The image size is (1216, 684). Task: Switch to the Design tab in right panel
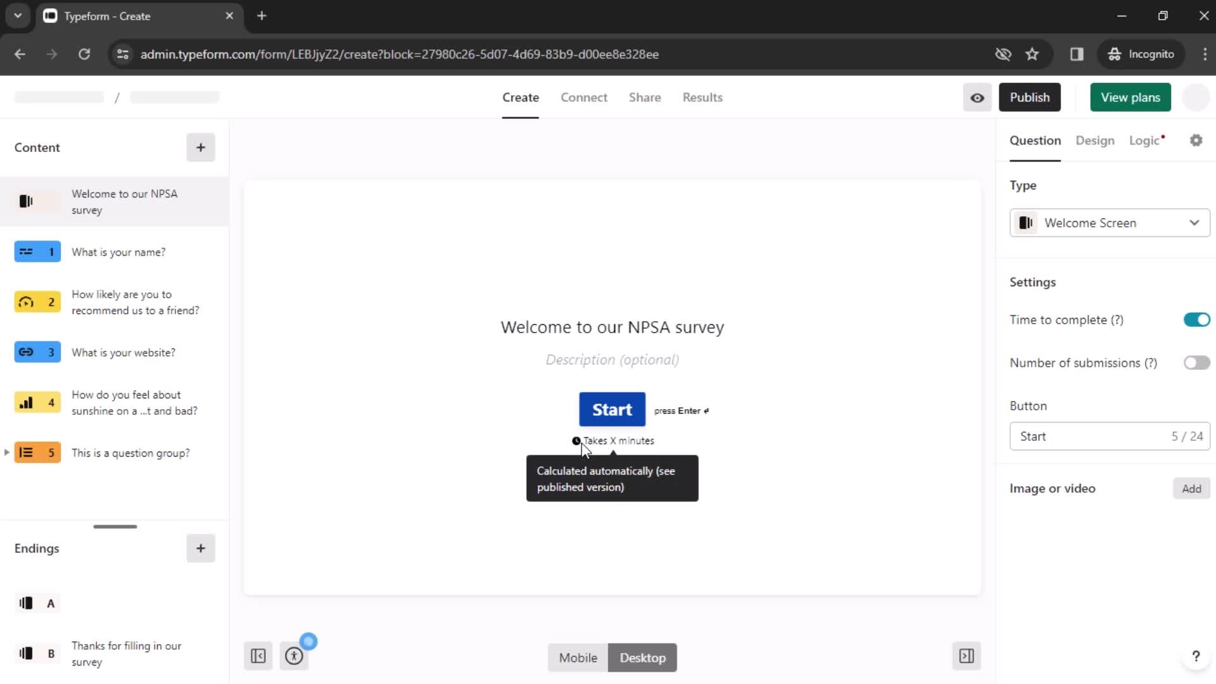pos(1095,141)
